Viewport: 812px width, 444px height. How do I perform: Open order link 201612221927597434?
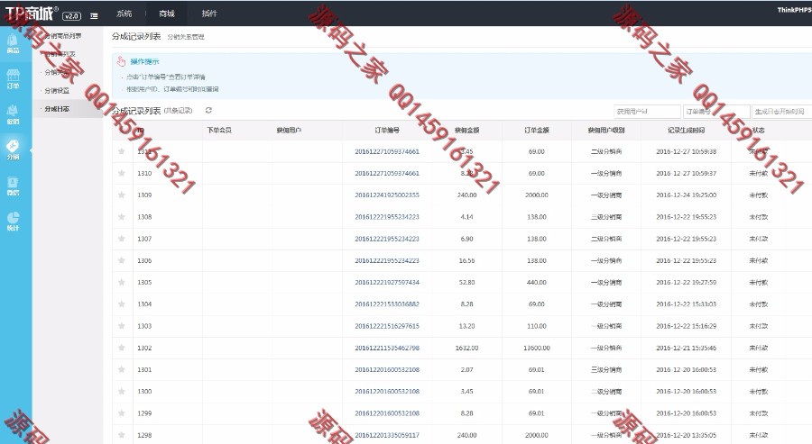[x=387, y=282]
